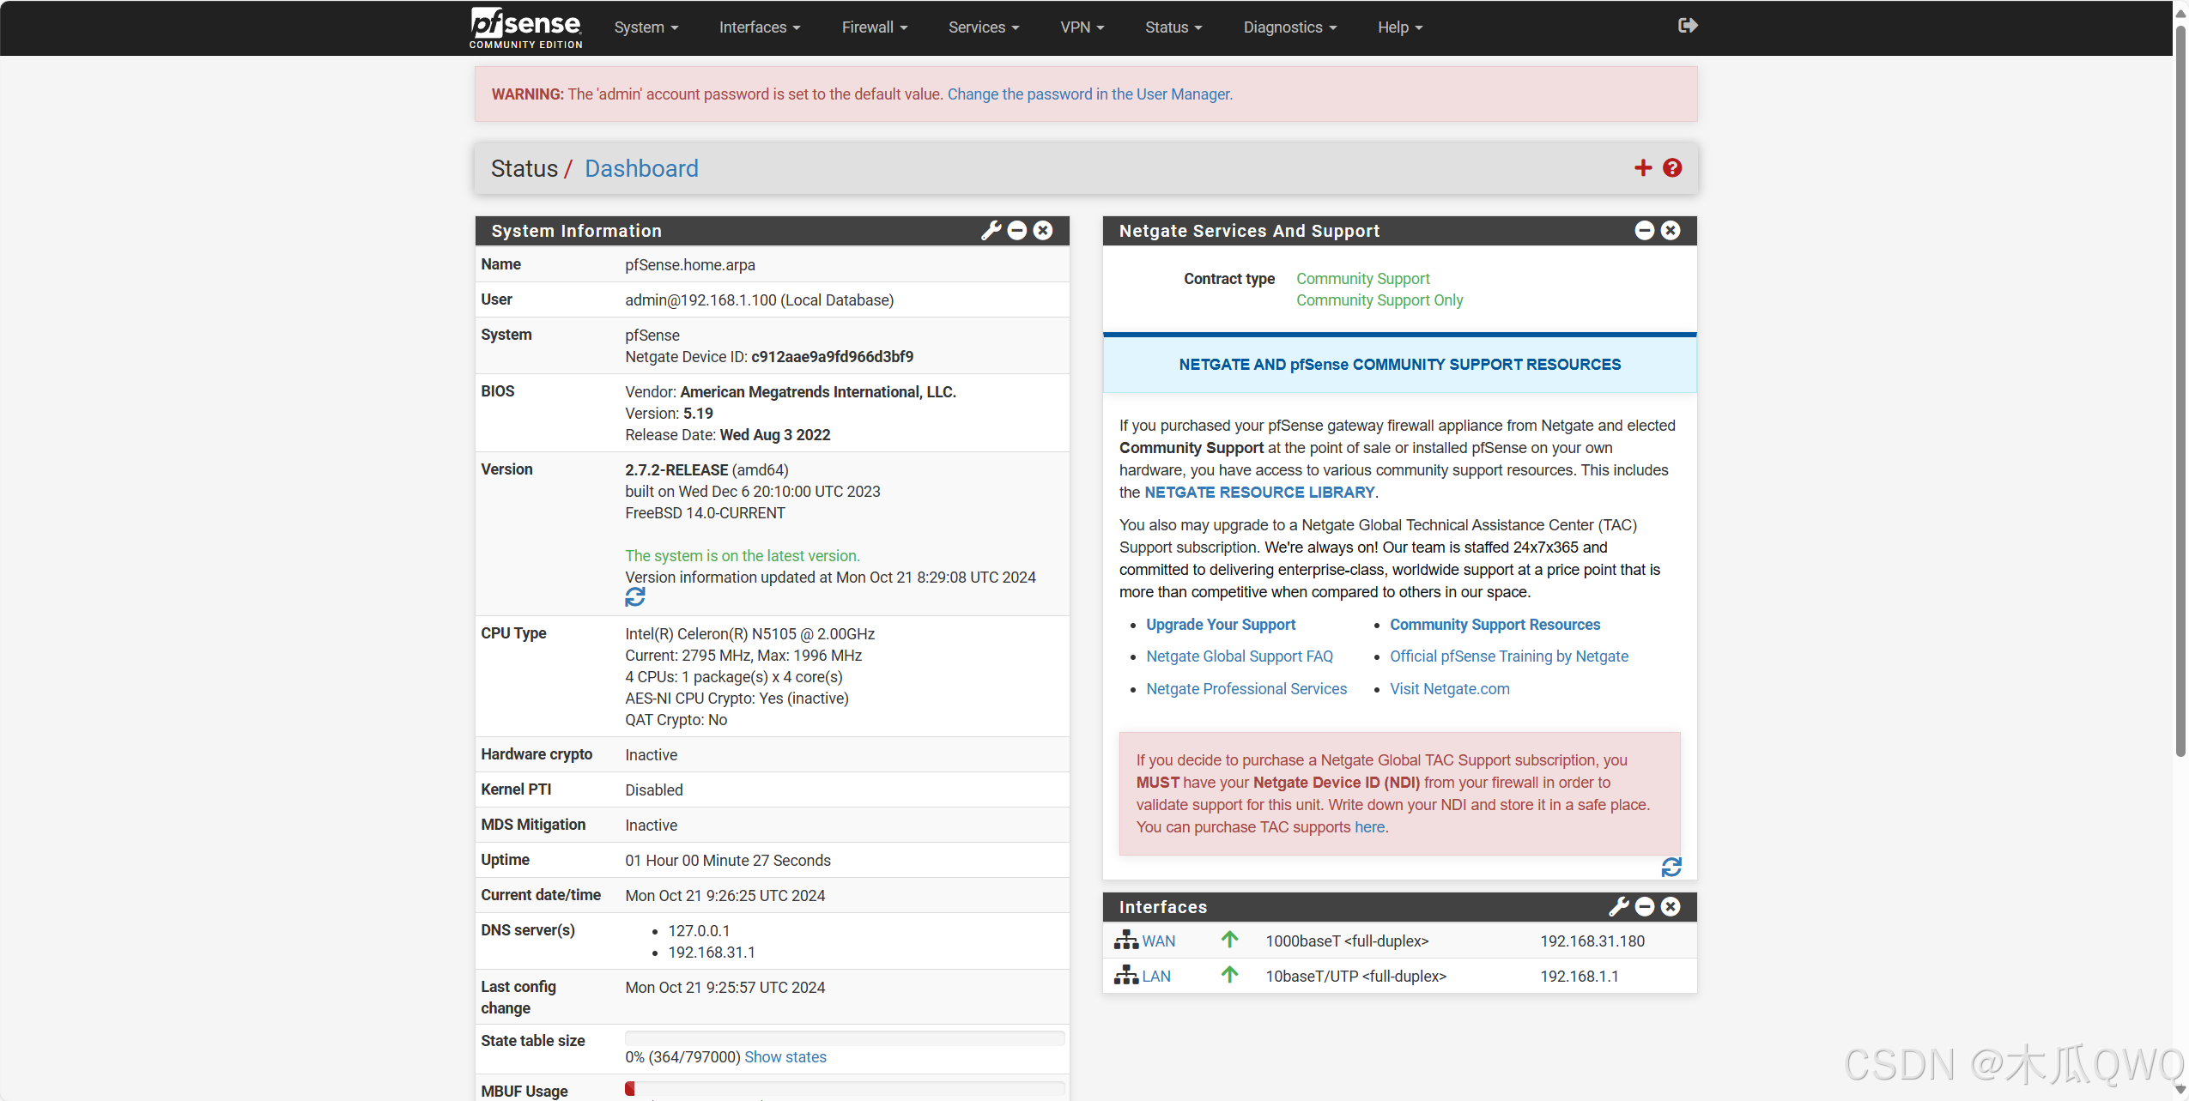Open the Status dropdown menu
The width and height of the screenshot is (2189, 1101).
click(x=1173, y=27)
